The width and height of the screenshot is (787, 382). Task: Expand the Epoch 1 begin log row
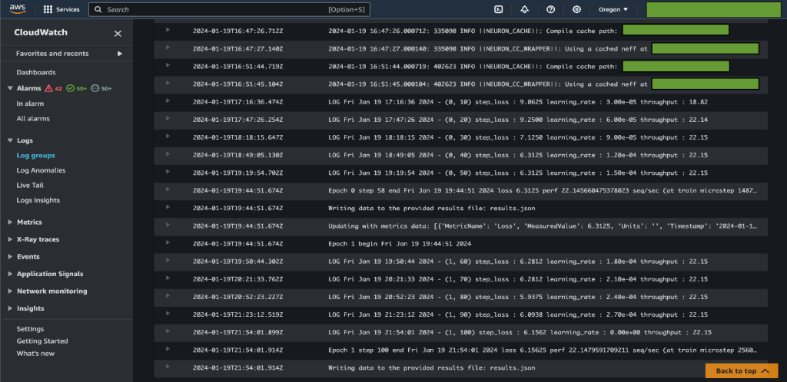point(168,243)
